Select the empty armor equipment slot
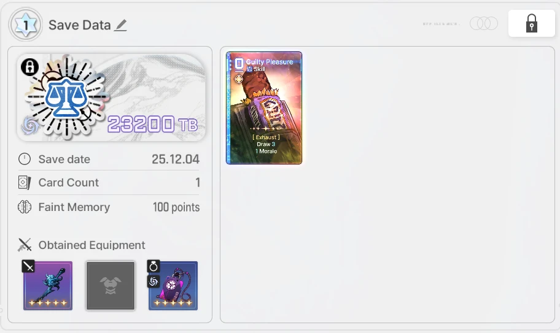 tap(111, 286)
